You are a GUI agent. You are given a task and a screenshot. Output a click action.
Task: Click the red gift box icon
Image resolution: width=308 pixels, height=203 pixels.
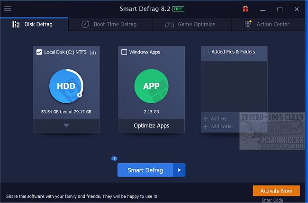click(x=245, y=9)
